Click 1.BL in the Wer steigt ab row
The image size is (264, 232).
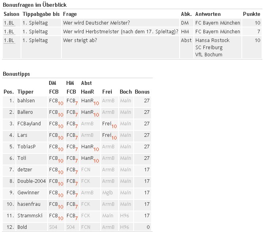9,40
